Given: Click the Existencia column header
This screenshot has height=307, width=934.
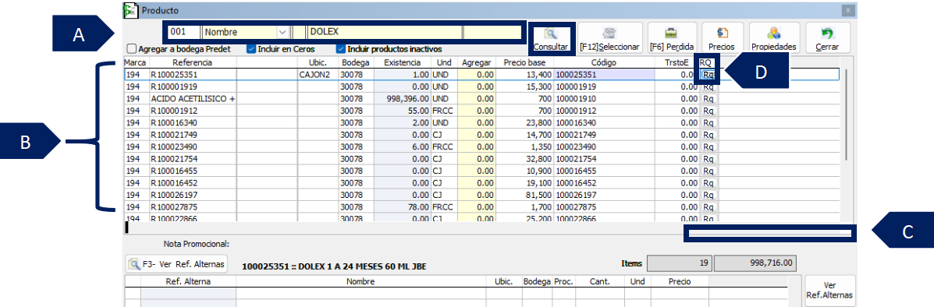Looking at the screenshot, I should pyautogui.click(x=403, y=62).
